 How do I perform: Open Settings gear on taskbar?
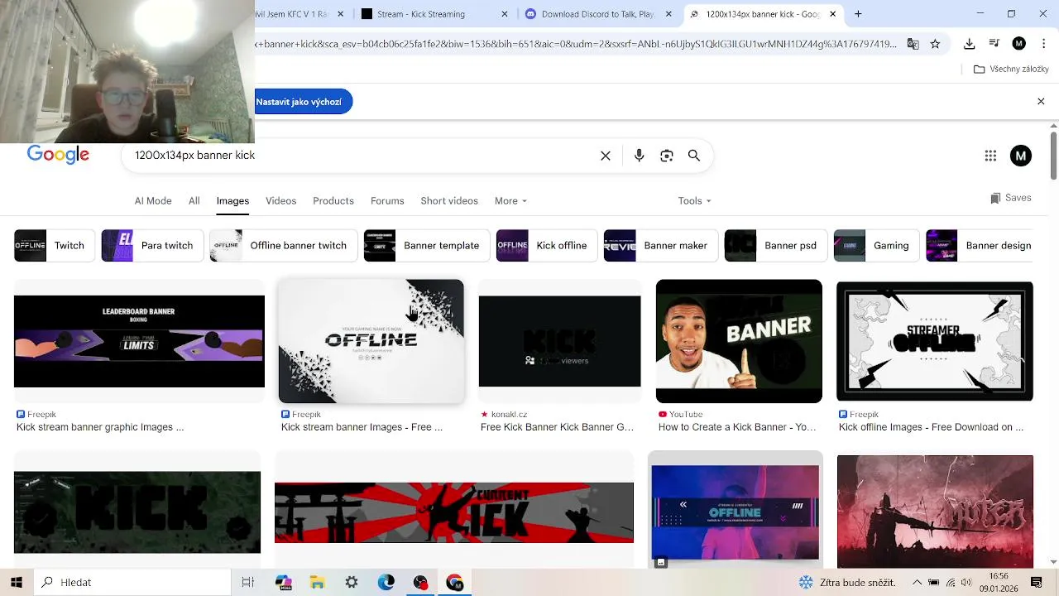352,582
